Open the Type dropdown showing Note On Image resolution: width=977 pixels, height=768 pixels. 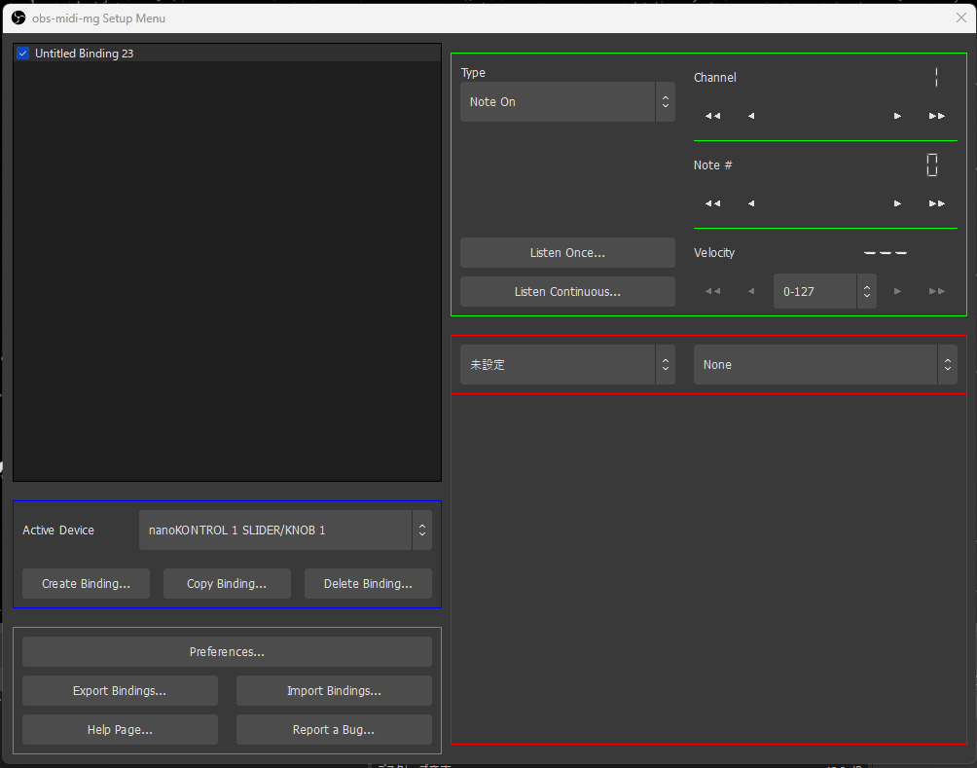[566, 102]
